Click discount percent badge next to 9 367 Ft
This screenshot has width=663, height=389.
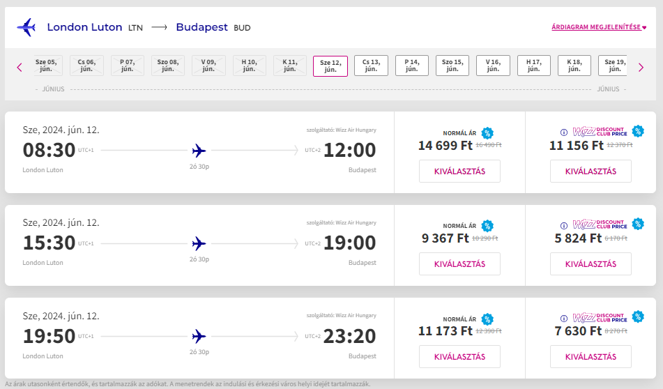coord(487,226)
